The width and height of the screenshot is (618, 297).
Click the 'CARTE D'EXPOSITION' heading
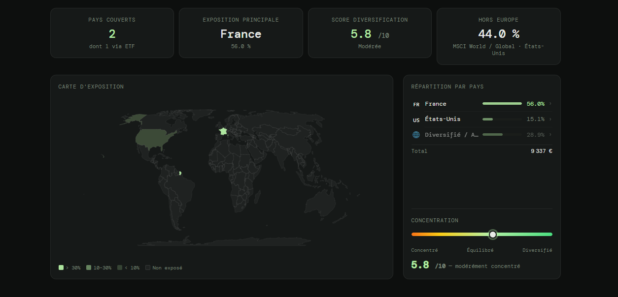pos(91,87)
